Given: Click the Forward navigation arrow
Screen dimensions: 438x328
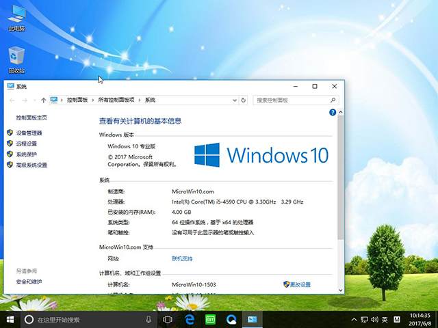Looking at the screenshot, I should coord(25,100).
